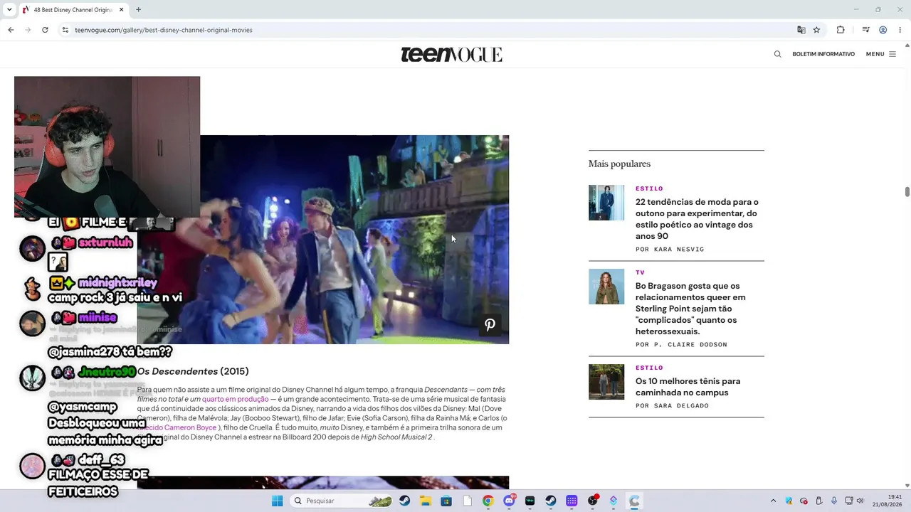The height and width of the screenshot is (512, 911).
Task: Bookmark this page with the star icon
Action: pos(816,30)
